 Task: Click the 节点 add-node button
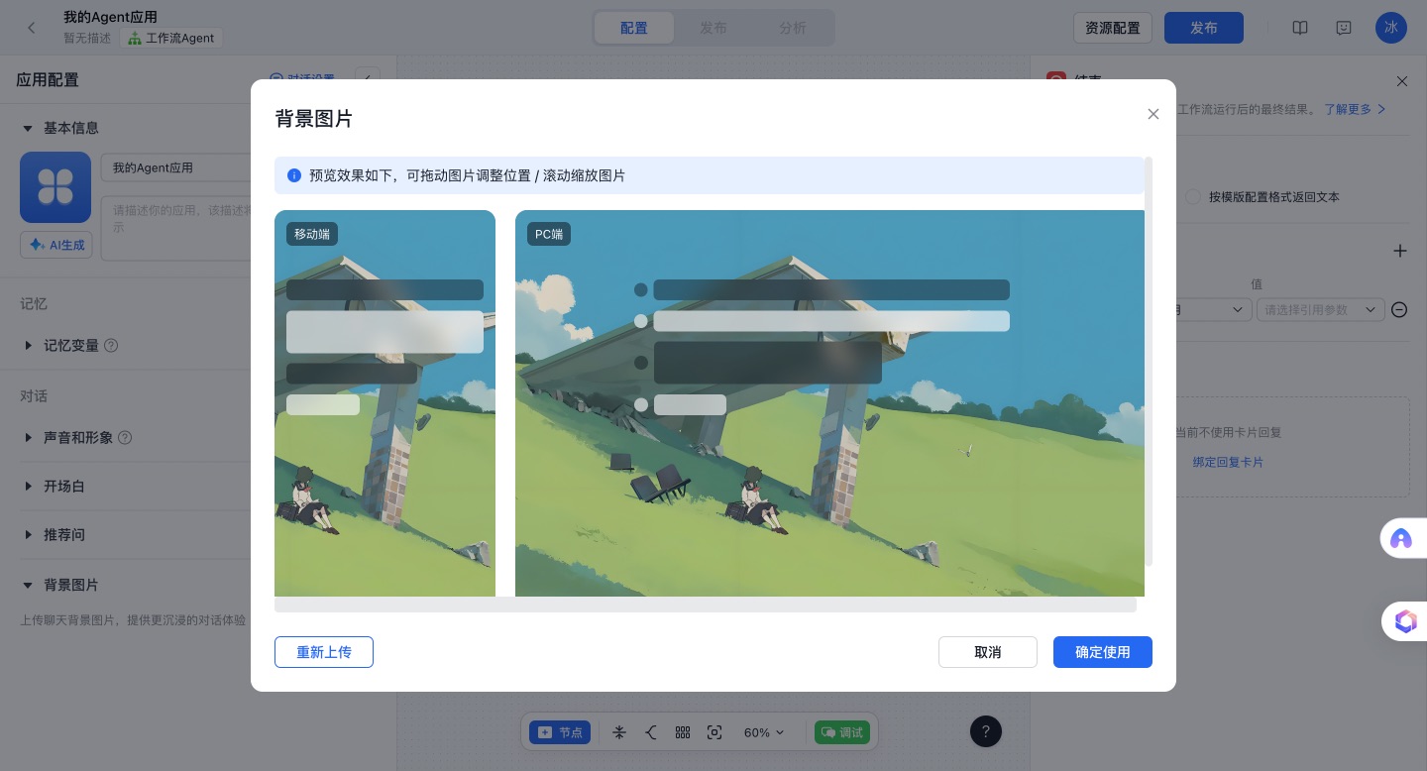(560, 732)
